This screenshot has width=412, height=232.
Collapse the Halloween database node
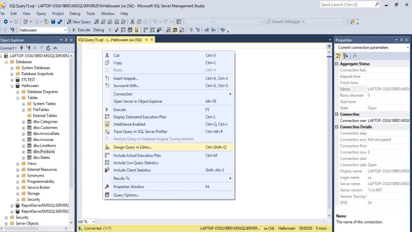(x=12, y=86)
